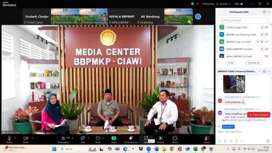Click the 'Find a participant' search field
Image resolution: width=272 pixels, height=153 pixels.
click(x=244, y=20)
